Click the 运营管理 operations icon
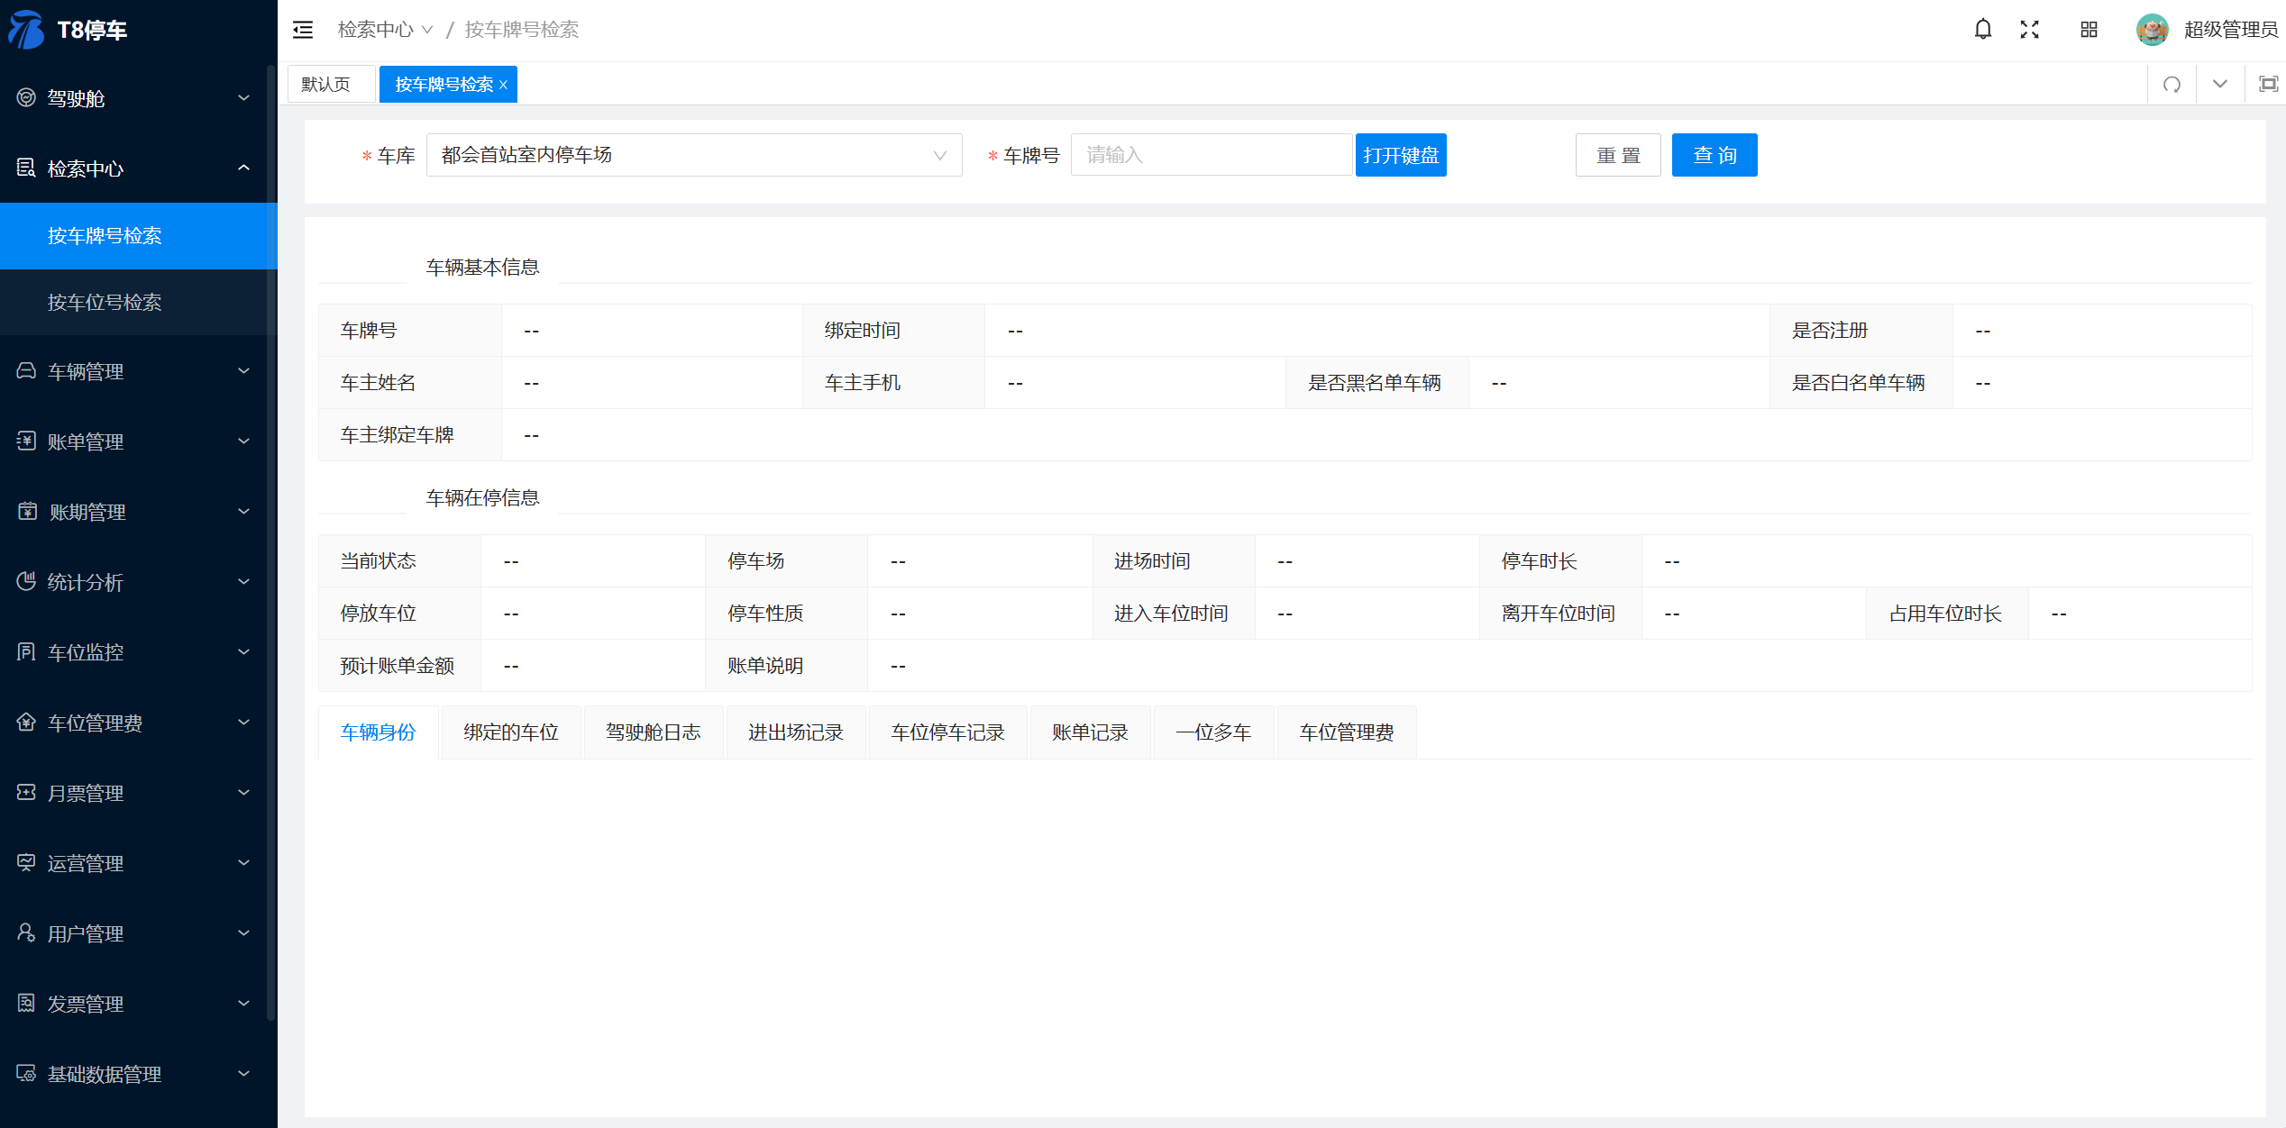The image size is (2286, 1128). [x=26, y=862]
